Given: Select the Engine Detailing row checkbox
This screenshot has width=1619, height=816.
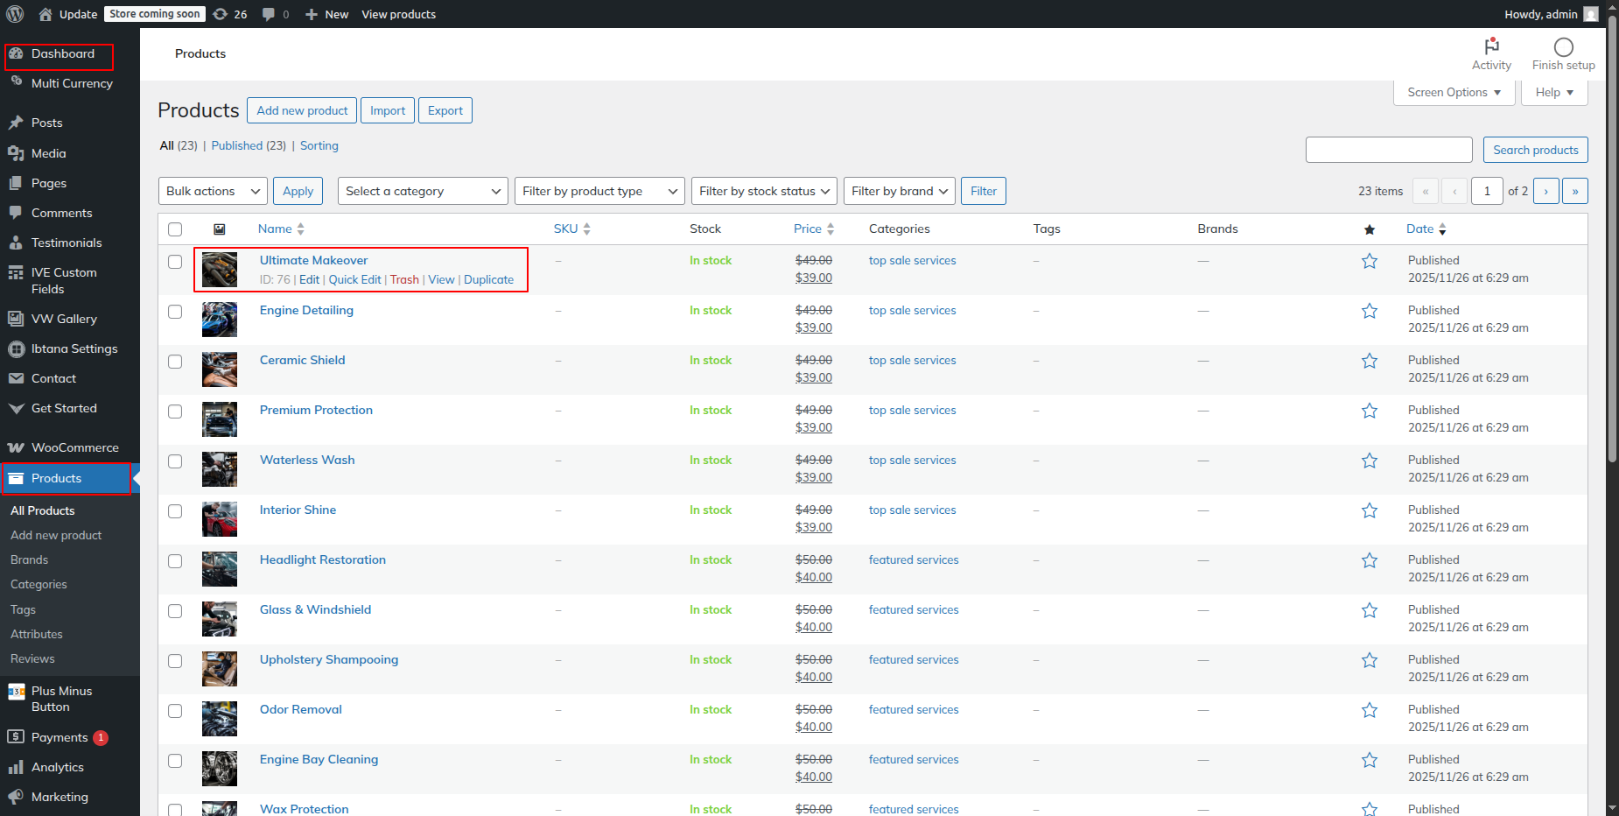Looking at the screenshot, I should click(175, 312).
